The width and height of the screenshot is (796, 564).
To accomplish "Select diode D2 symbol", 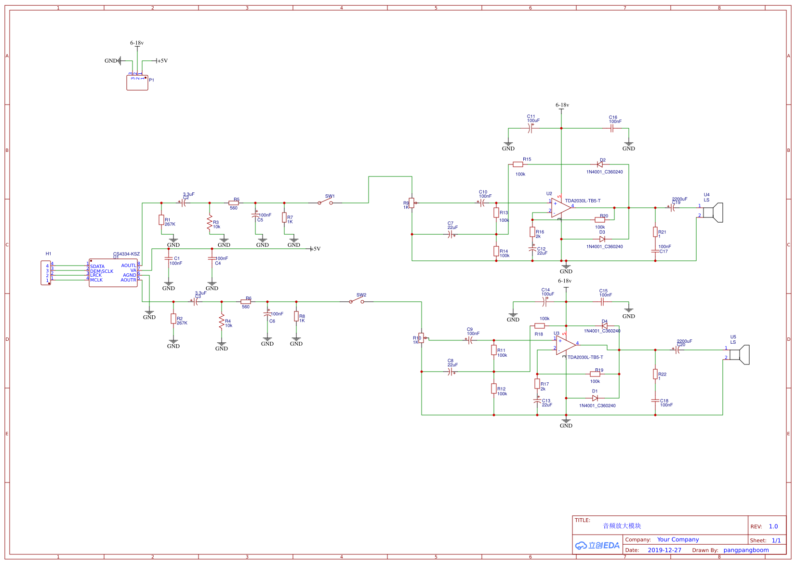I will (600, 164).
